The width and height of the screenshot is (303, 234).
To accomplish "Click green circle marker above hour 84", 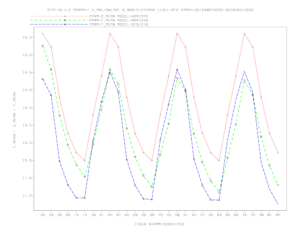I will click(x=278, y=185).
